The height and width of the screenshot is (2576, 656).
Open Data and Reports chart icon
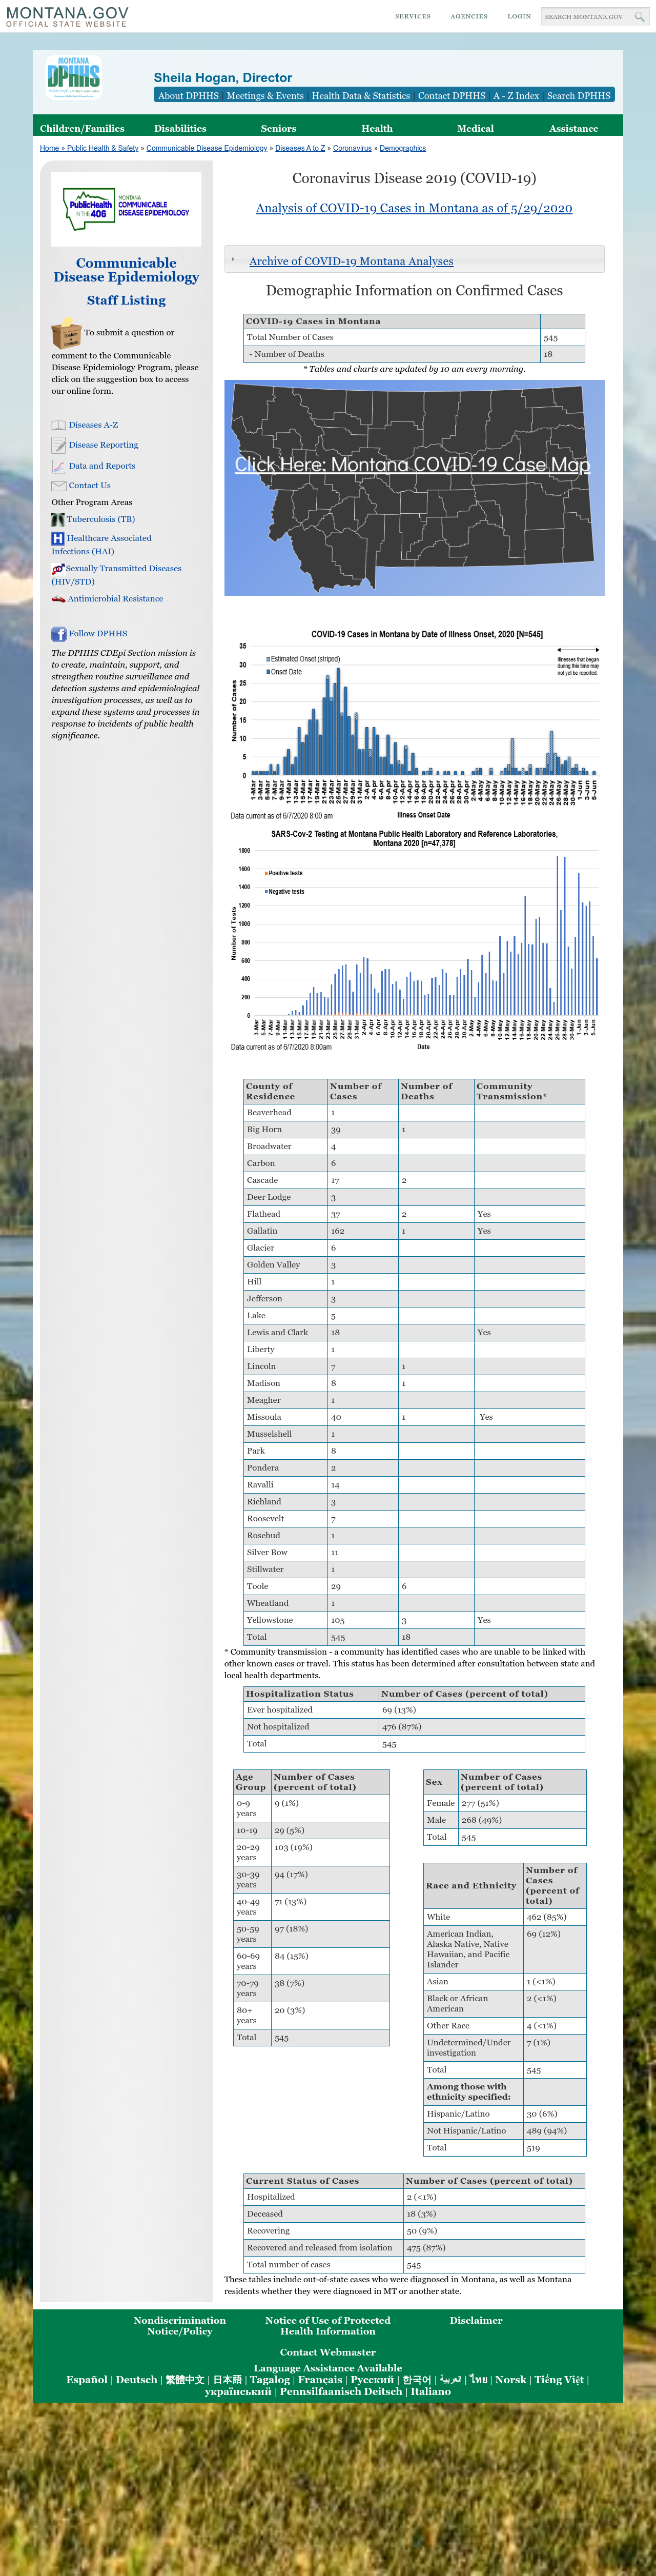58,466
